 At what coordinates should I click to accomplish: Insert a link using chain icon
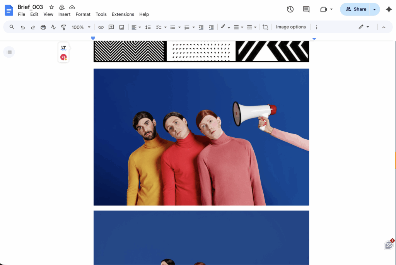click(101, 27)
